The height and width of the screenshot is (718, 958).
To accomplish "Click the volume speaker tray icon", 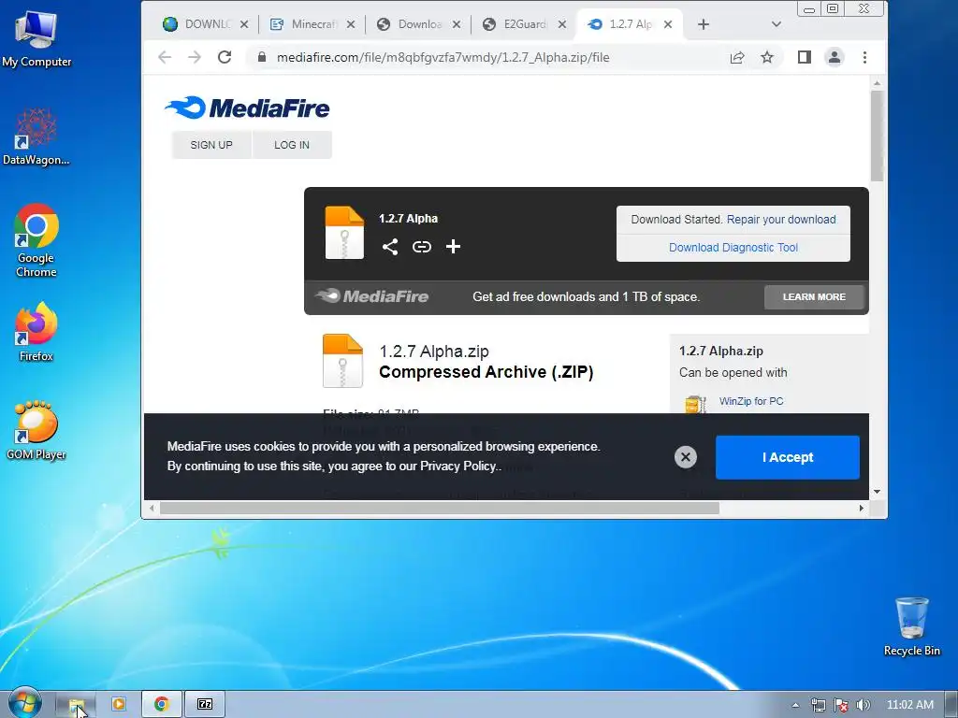I will (863, 705).
